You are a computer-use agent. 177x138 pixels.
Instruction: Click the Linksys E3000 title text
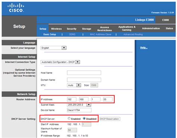(145, 20)
